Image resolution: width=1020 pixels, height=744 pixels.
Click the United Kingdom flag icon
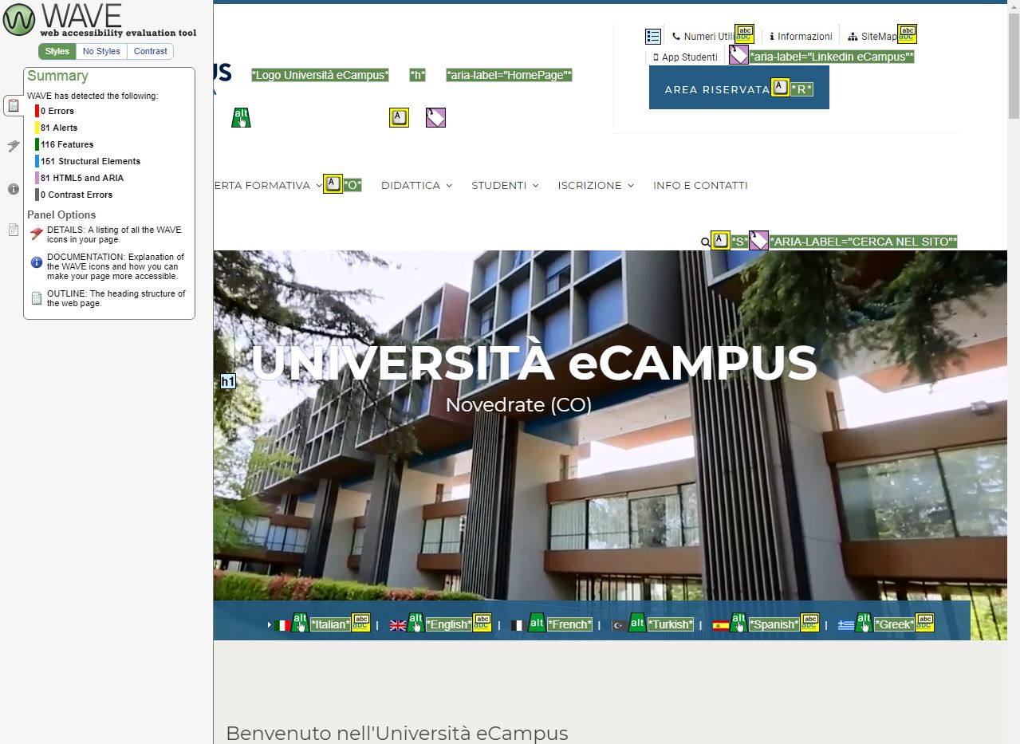[398, 625]
